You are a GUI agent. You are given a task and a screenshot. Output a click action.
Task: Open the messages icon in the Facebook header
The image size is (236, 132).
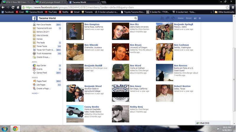click(x=167, y=18)
